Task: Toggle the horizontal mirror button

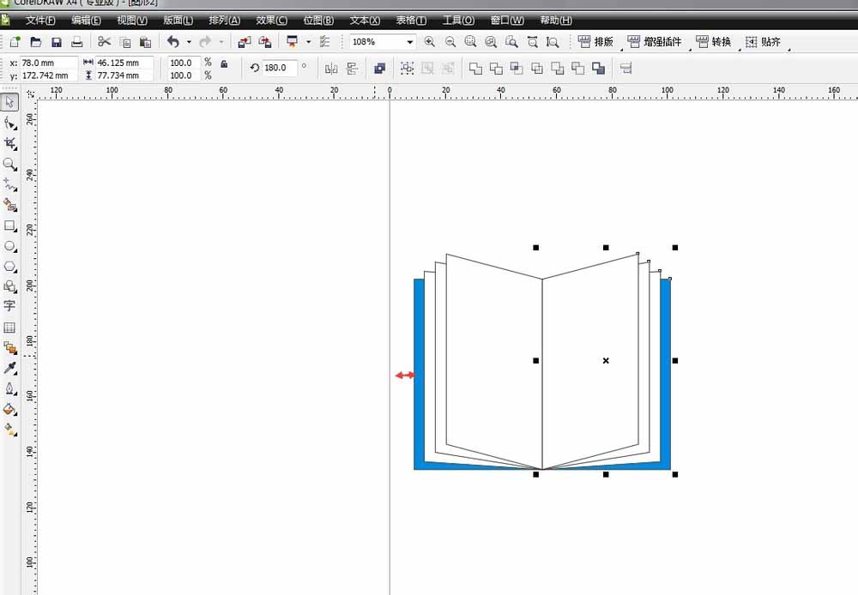Action: (331, 69)
